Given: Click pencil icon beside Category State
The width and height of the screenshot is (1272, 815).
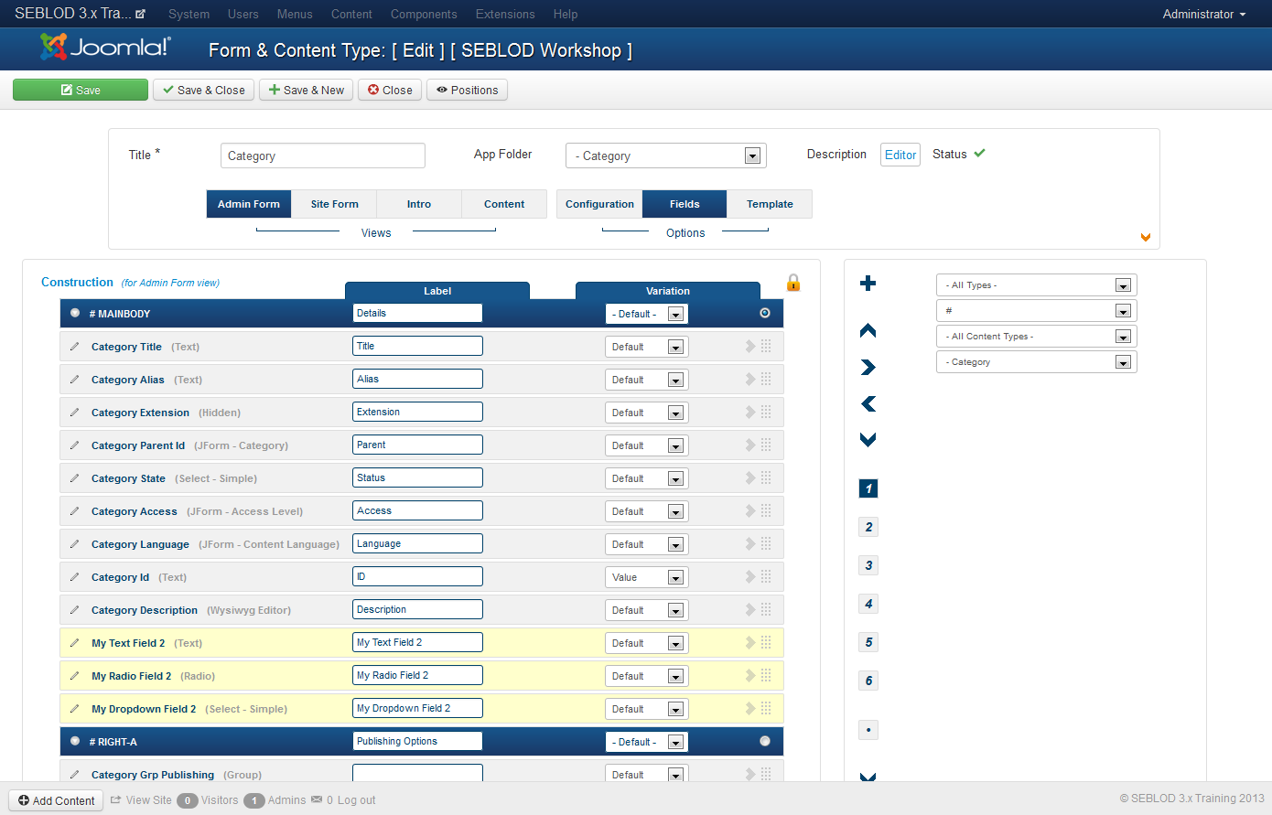Looking at the screenshot, I should point(75,478).
